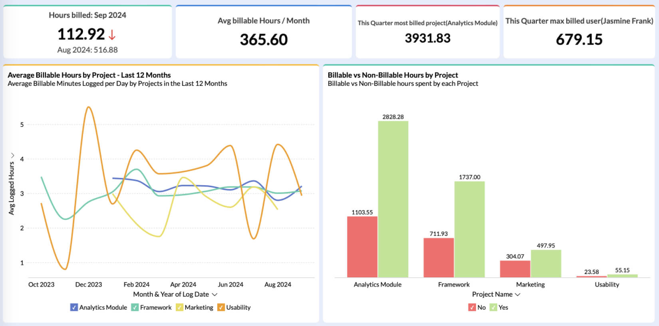
Task: Click the Usability green bar 55.15
Action: point(622,276)
